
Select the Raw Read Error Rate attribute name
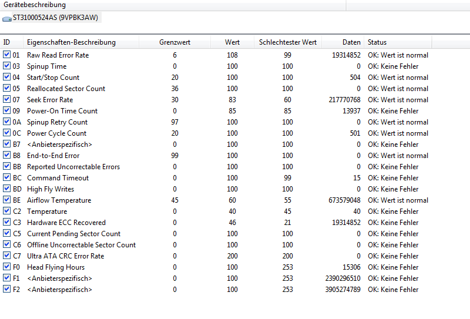click(x=58, y=55)
